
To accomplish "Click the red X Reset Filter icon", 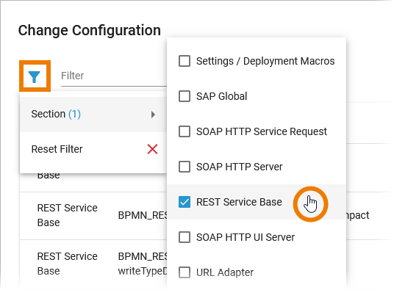I will pos(152,149).
